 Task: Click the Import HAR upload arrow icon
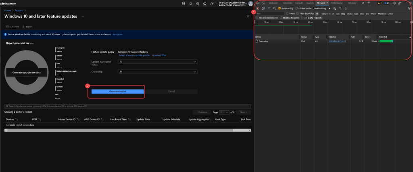pyautogui.click(x=340, y=8)
